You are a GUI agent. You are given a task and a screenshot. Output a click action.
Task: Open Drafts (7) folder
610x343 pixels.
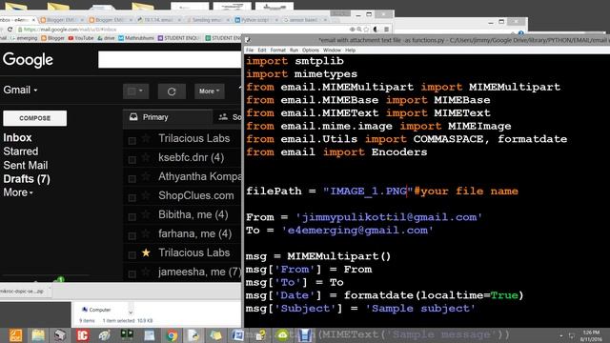click(x=27, y=179)
